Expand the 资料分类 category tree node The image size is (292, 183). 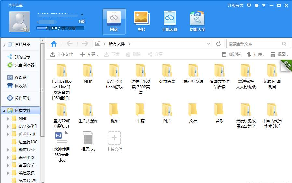[4, 45]
